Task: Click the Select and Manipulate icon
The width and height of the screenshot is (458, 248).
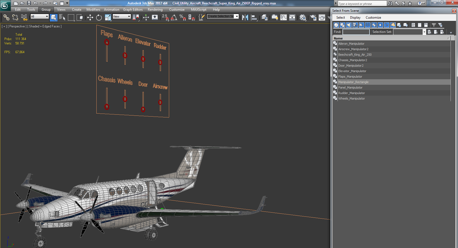Action: tap(146, 17)
